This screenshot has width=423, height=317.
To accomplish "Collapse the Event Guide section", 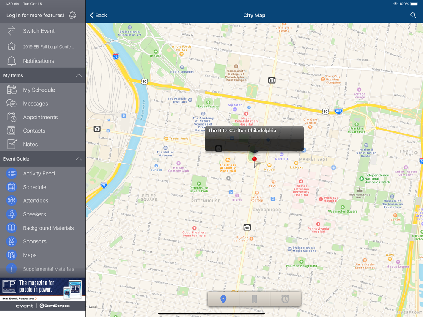I will (x=79, y=159).
